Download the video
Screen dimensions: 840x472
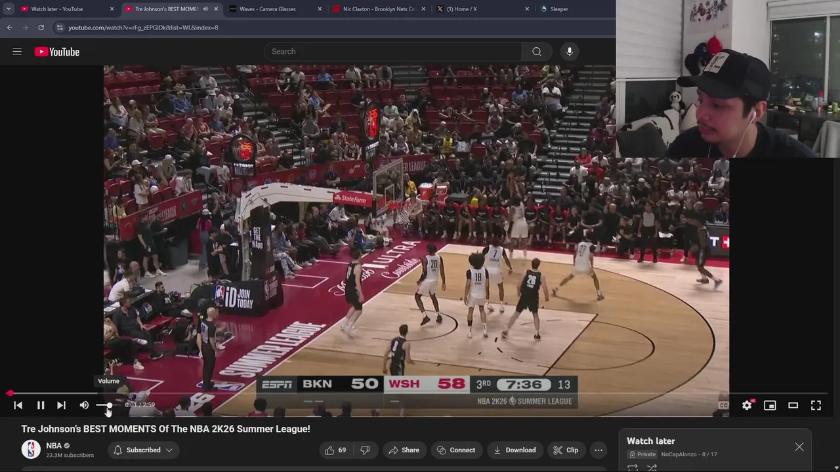pos(514,450)
